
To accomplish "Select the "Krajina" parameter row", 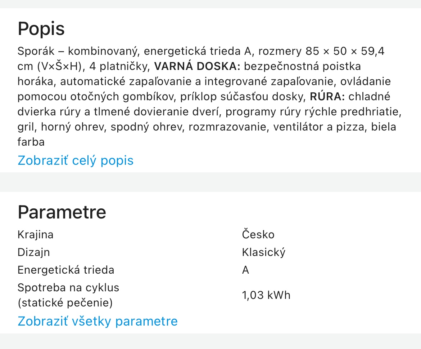I will pos(36,234).
